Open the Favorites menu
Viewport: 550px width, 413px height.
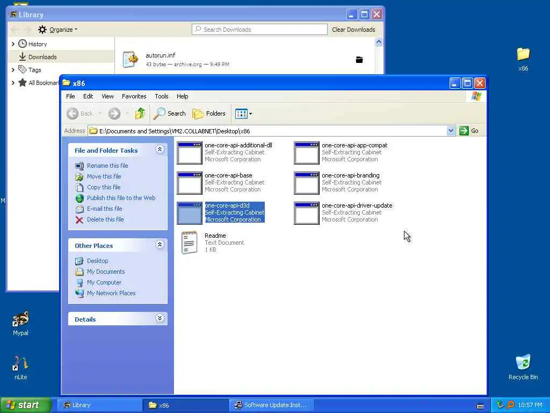tap(134, 96)
